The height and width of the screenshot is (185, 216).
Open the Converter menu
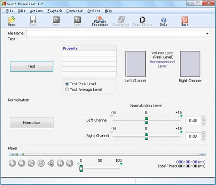click(x=75, y=11)
